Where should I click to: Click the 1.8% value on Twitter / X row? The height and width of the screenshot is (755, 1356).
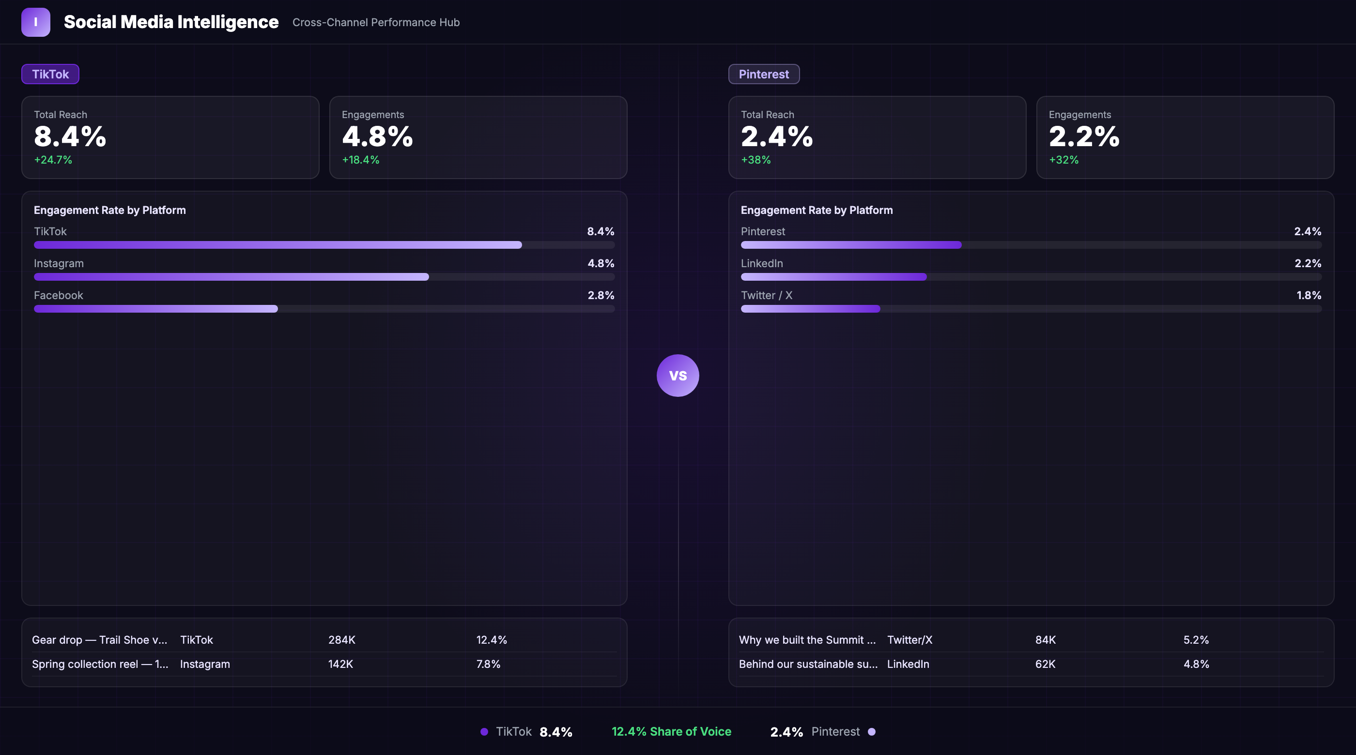pos(1309,296)
